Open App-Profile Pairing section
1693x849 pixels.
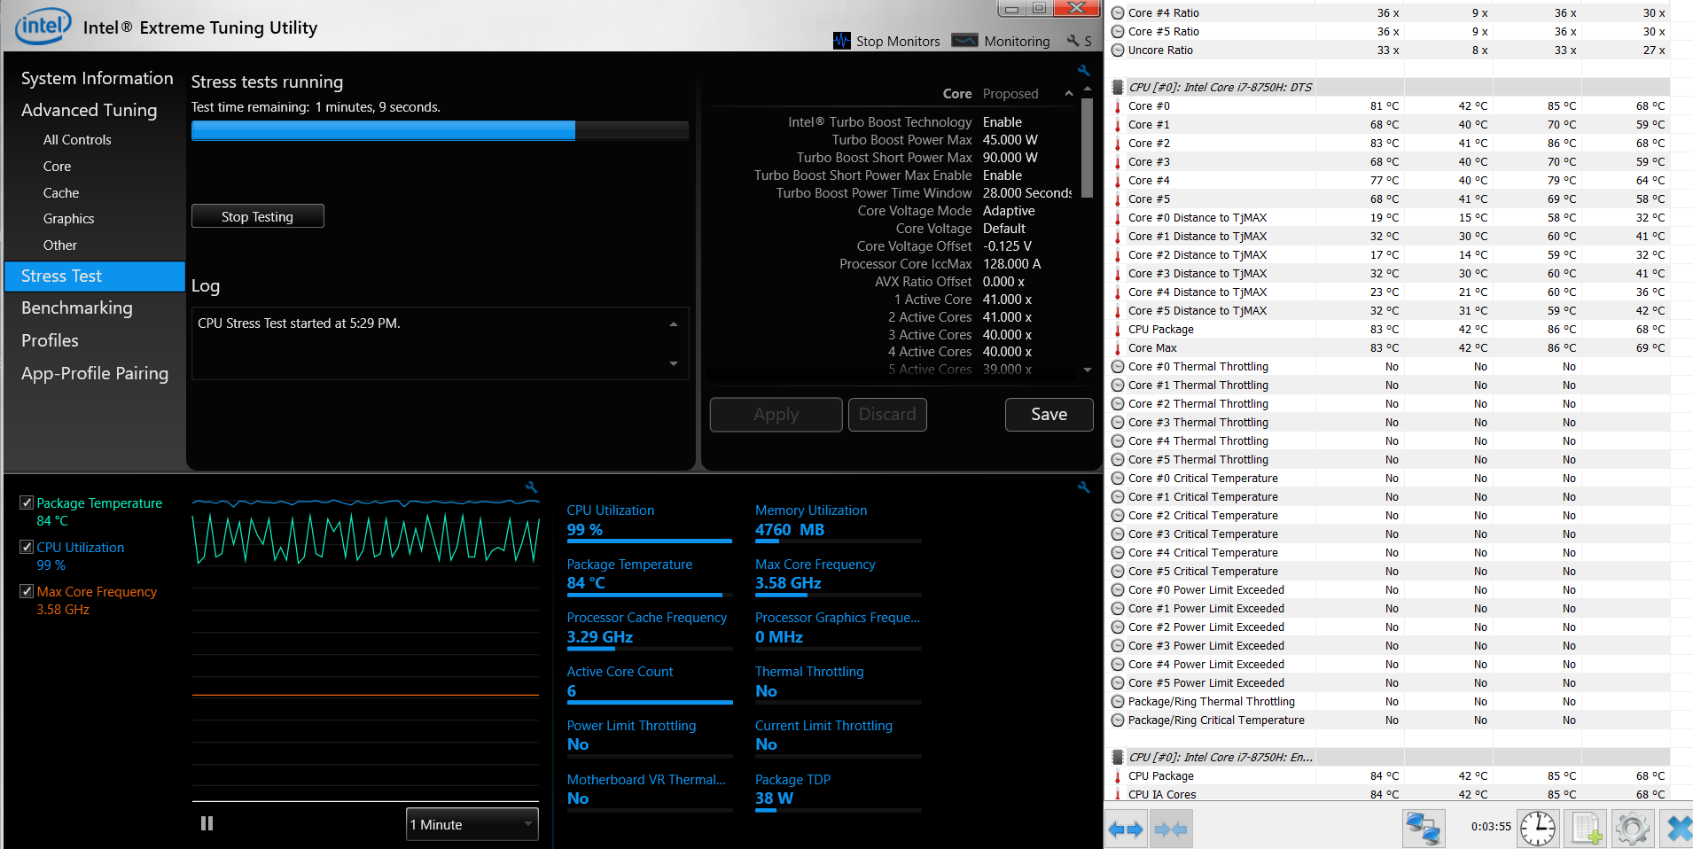[x=95, y=373]
